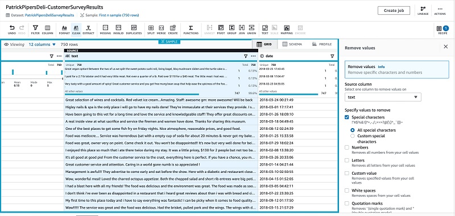Open the Mapping tool

coord(287,29)
